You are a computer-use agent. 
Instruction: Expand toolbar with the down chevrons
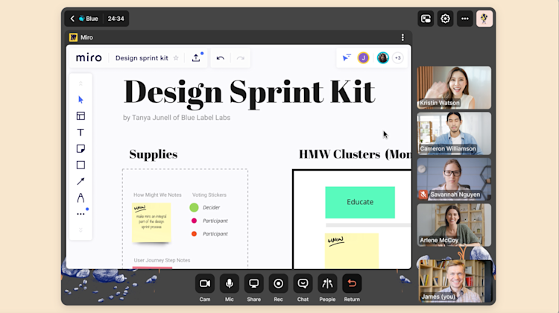pyautogui.click(x=80, y=230)
